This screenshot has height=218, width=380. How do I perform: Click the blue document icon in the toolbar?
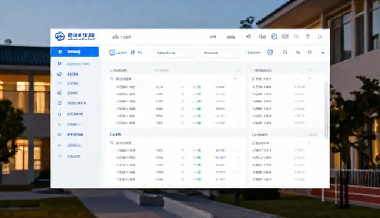[x=132, y=52]
